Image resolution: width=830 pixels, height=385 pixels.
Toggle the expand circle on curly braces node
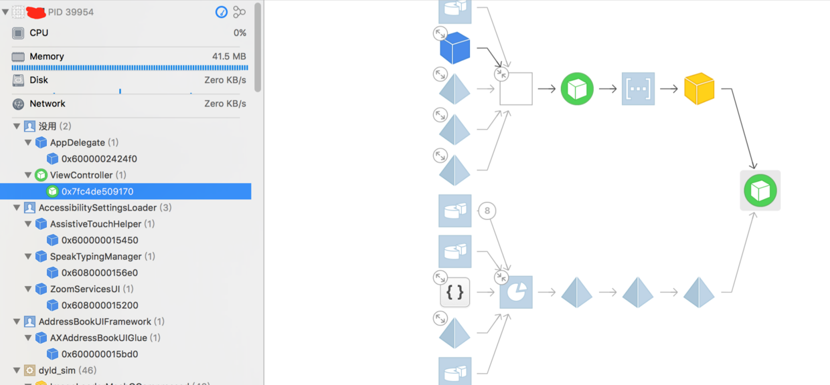tap(440, 277)
